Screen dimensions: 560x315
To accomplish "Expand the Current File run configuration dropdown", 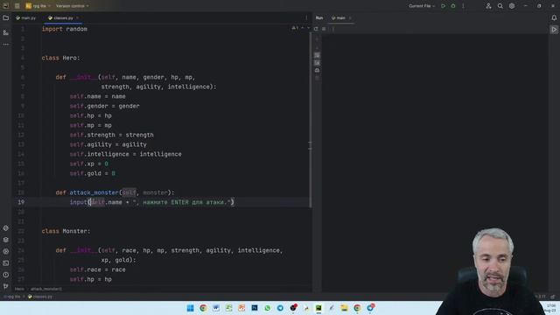I will [x=422, y=6].
